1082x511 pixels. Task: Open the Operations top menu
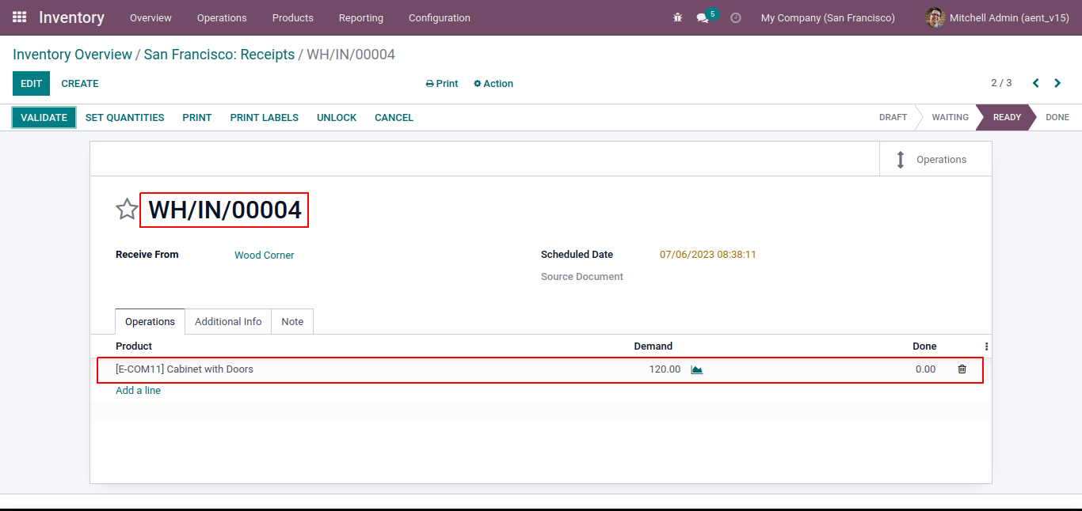click(222, 17)
